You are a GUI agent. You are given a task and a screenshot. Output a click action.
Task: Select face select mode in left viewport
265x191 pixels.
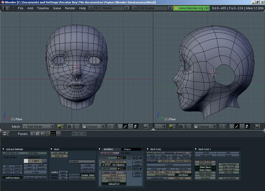tap(130, 126)
